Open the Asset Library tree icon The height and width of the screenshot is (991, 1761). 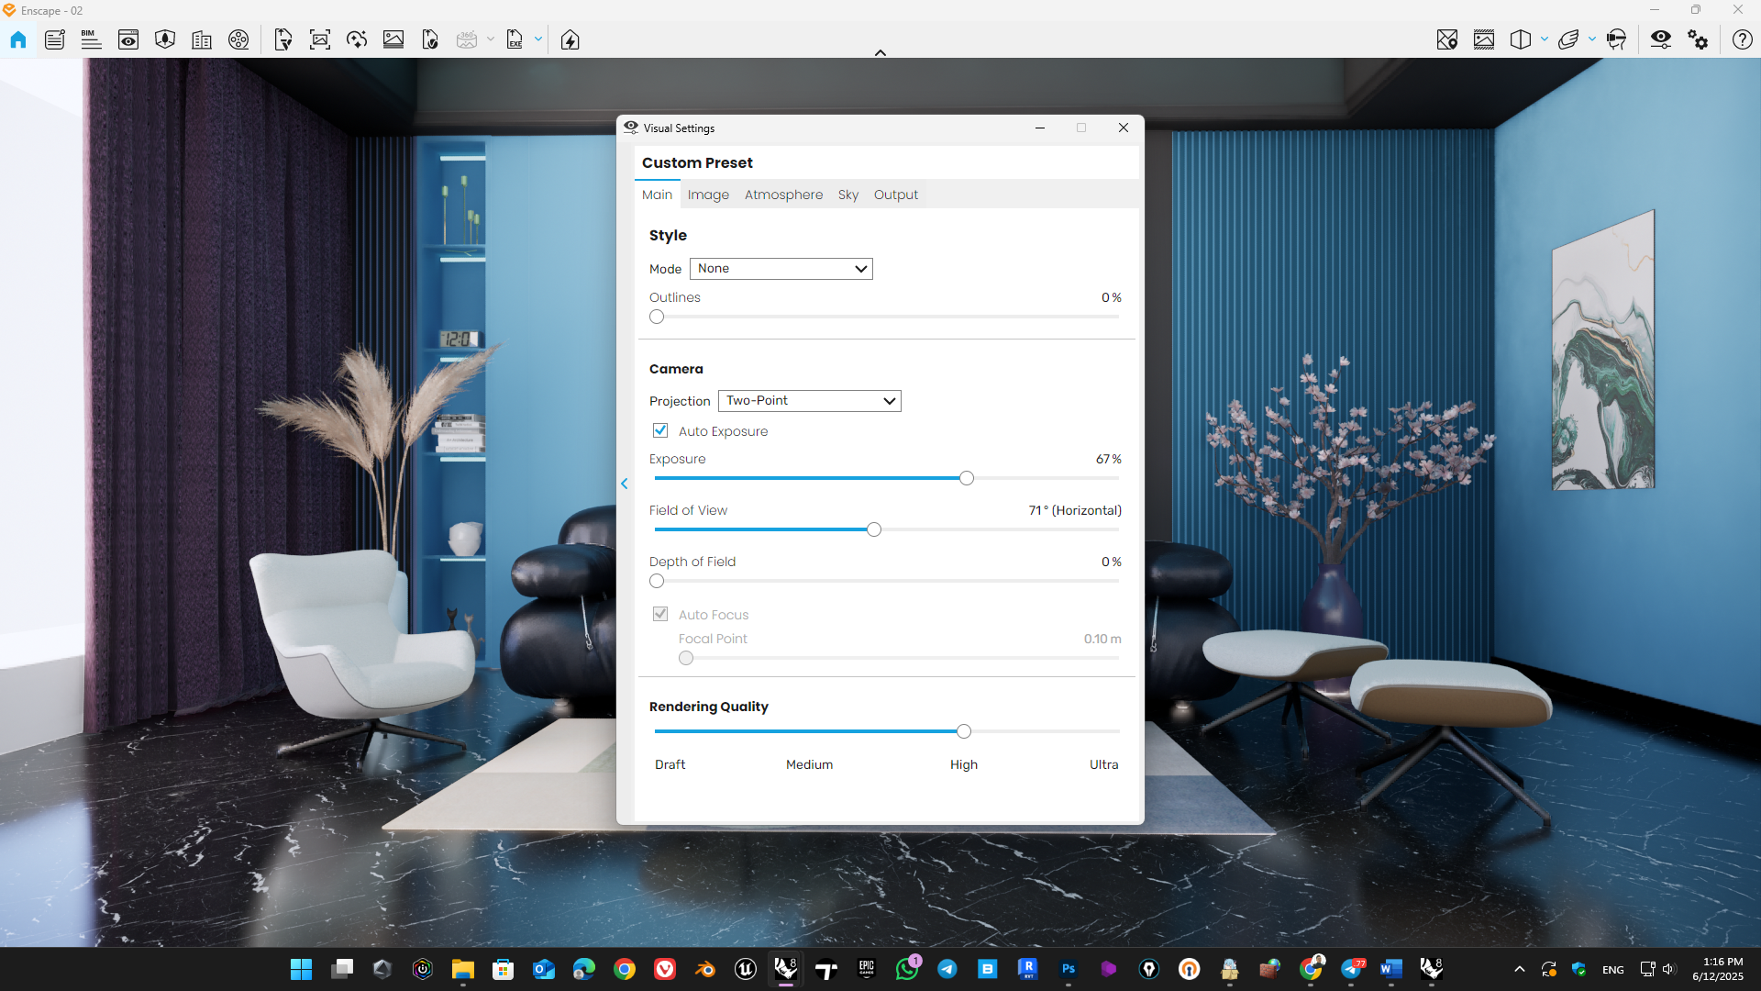click(165, 39)
